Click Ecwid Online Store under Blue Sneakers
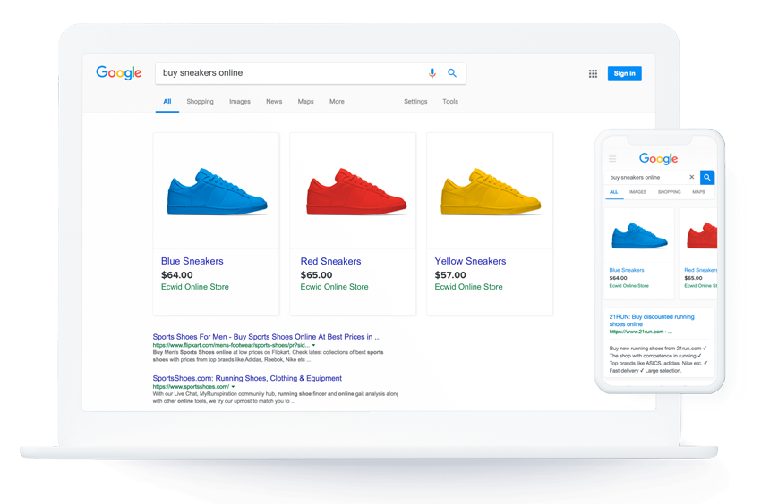Image resolution: width=761 pixels, height=504 pixels. pyautogui.click(x=194, y=287)
